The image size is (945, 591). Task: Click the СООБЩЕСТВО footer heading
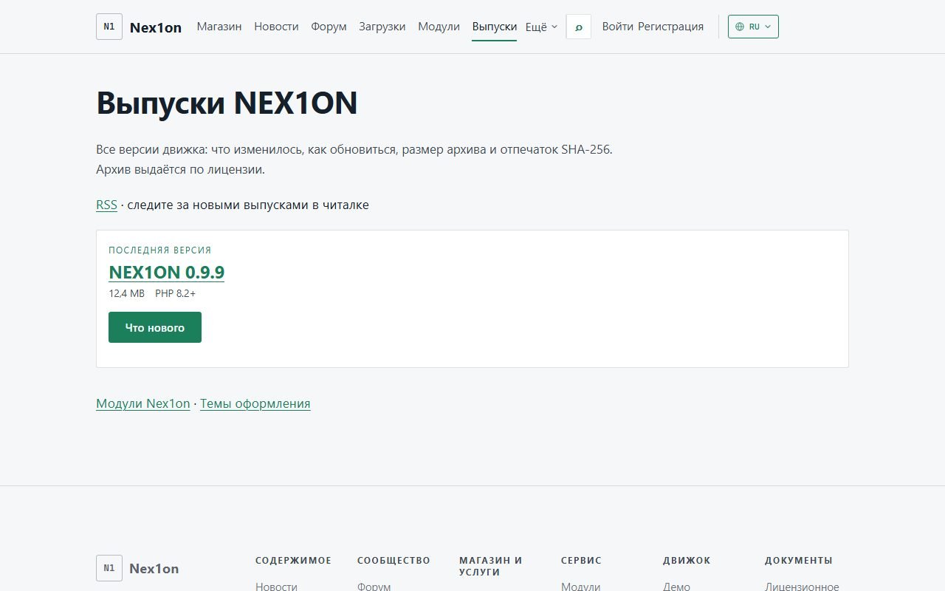[x=394, y=561]
